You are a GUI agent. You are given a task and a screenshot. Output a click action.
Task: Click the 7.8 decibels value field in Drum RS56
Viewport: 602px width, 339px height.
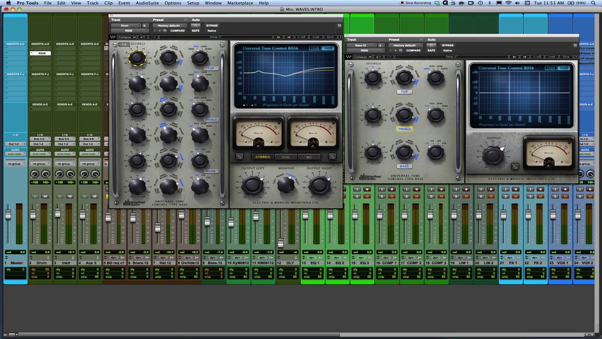tap(124, 45)
